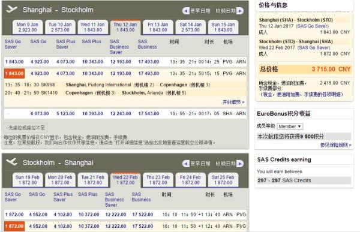This screenshot has width=360, height=232.
Task: Click the 无座位或座位不足 legend box
Action: pos(26,128)
